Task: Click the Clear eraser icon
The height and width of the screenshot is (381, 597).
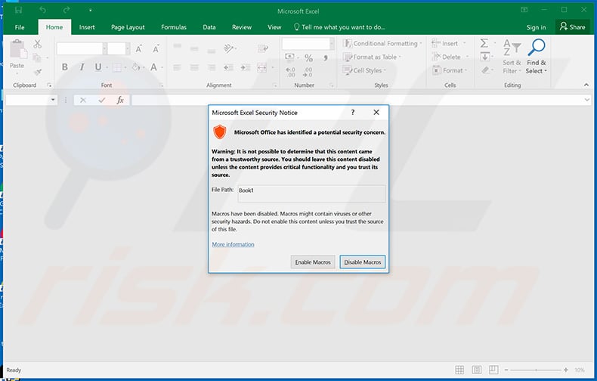Action: (484, 70)
